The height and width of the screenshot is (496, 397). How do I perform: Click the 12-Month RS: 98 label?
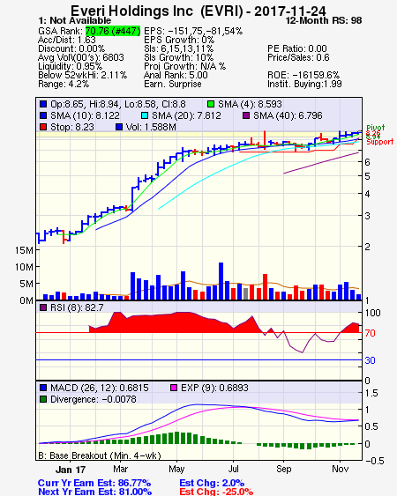click(324, 20)
